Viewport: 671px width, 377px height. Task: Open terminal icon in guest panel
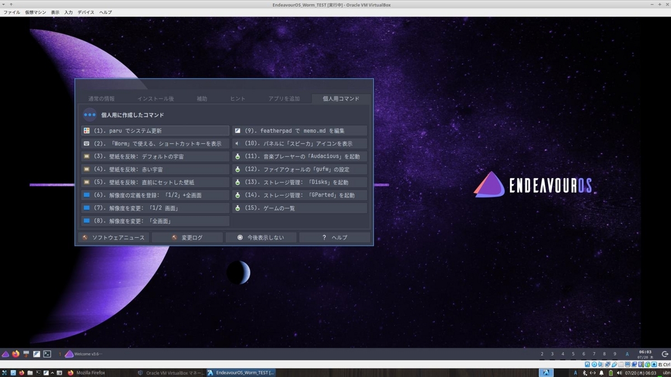click(x=48, y=354)
